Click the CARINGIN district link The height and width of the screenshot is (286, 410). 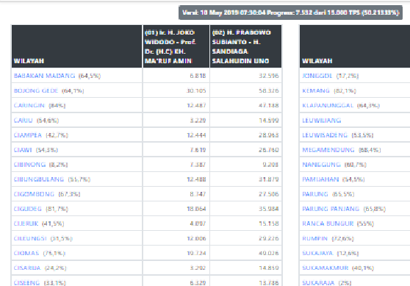tap(29, 105)
